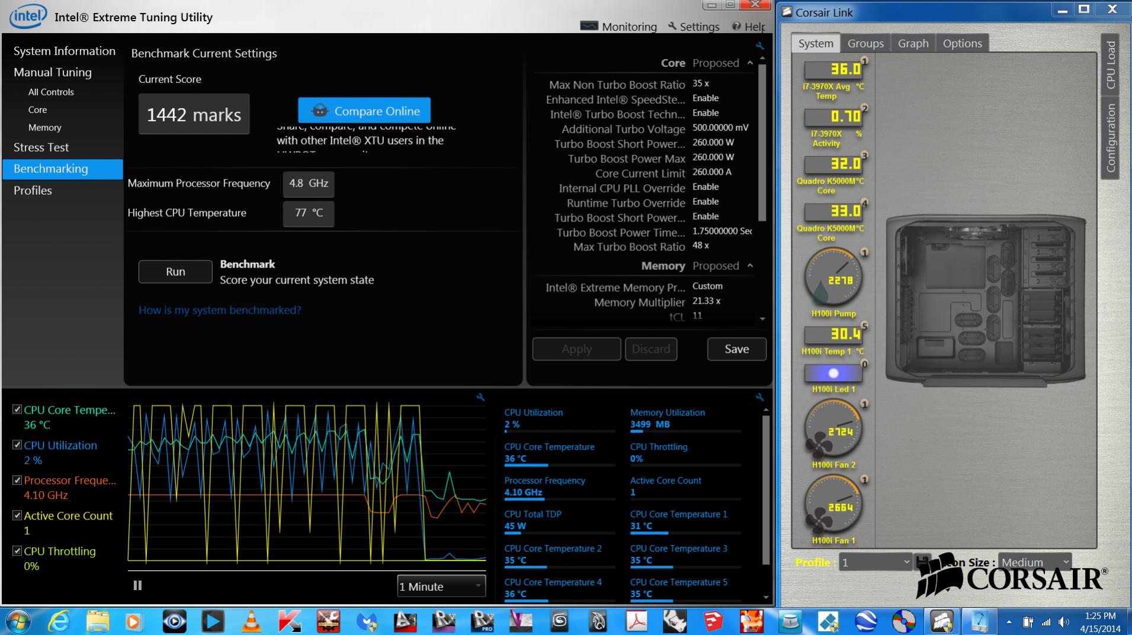Uncheck CPU Core Temperature graph checkbox
The width and height of the screenshot is (1132, 635).
(x=17, y=410)
